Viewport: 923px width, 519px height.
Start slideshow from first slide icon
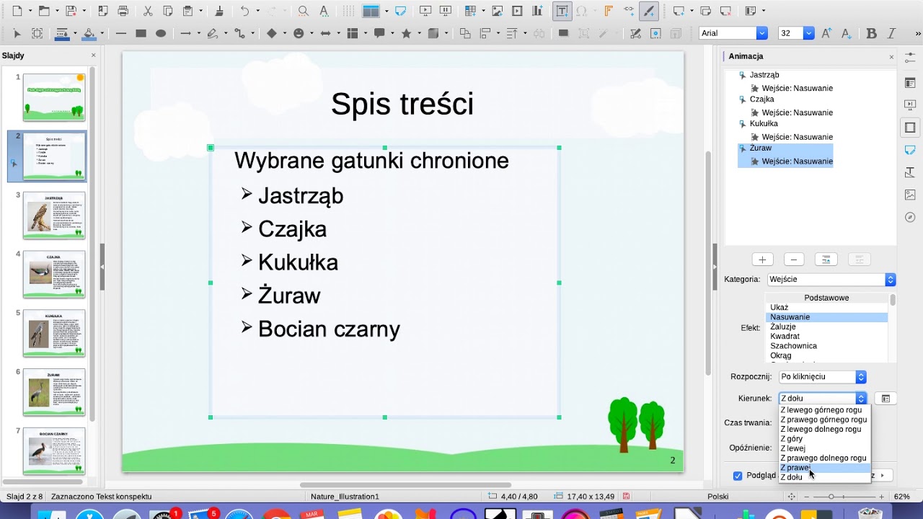(x=425, y=11)
